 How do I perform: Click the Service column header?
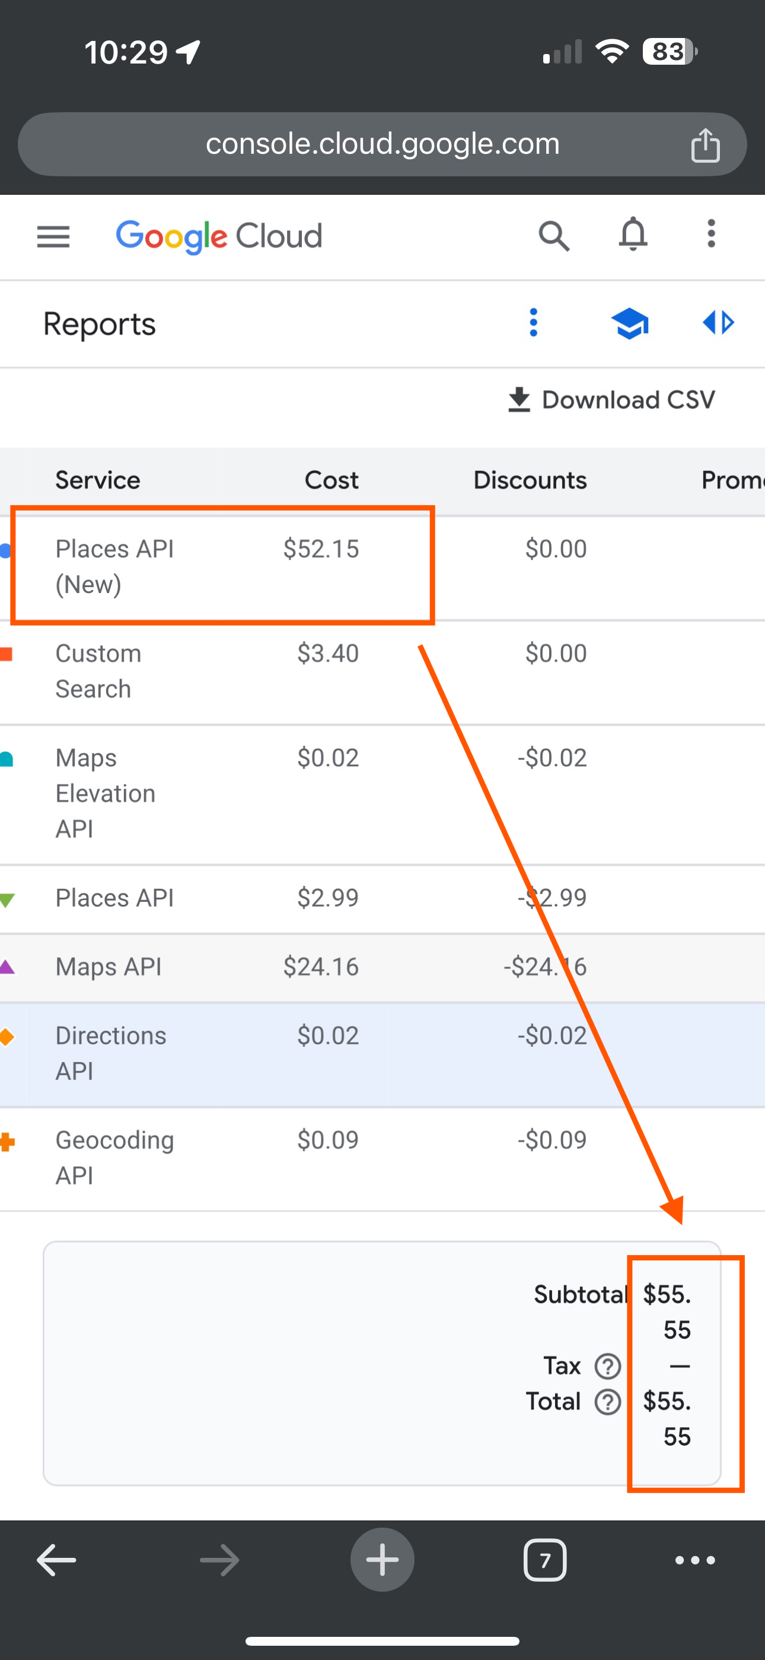(x=98, y=480)
